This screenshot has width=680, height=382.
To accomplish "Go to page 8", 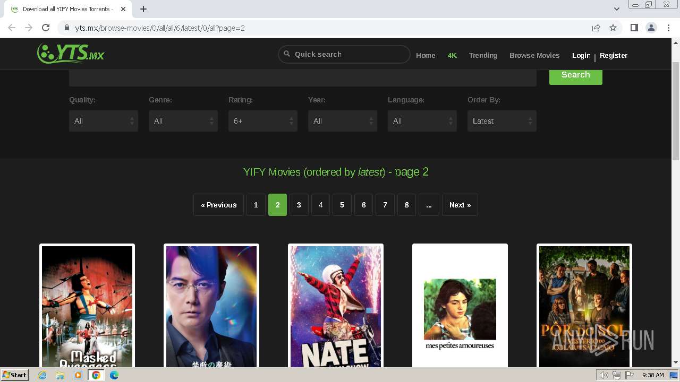I will click(407, 205).
